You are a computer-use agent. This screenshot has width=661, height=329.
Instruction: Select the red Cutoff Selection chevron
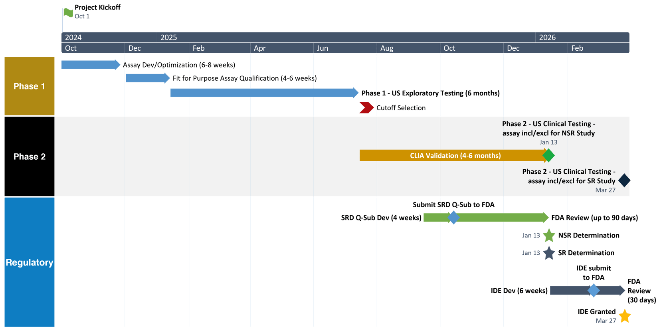[366, 108]
